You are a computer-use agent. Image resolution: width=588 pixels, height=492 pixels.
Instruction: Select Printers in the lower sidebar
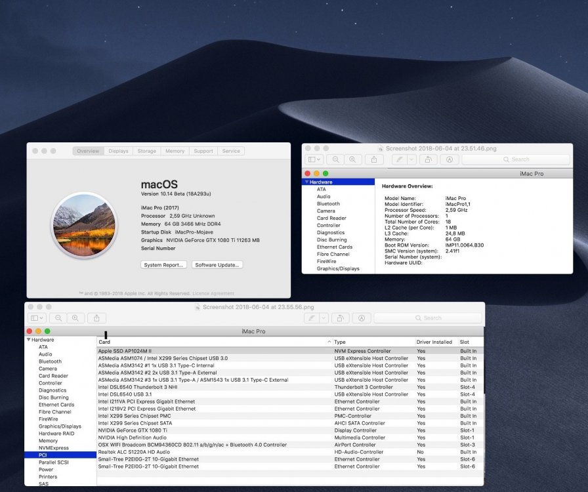point(48,477)
